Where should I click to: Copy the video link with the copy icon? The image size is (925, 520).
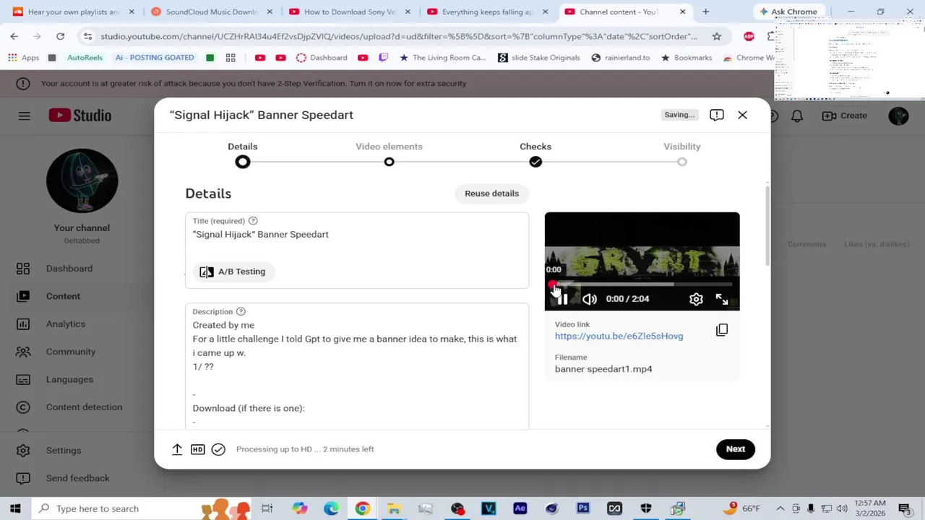click(x=722, y=330)
